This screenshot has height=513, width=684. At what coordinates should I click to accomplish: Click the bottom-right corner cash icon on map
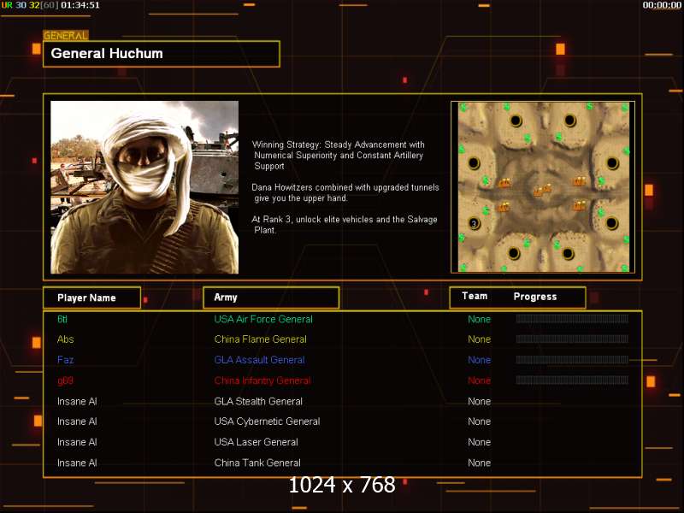[624, 267]
